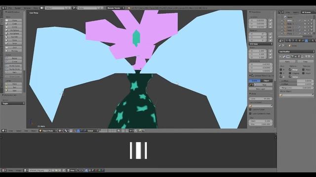Toggle the 3D manipulator widget icon
Image resolution: width=316 pixels, height=177 pixels.
tap(75, 131)
